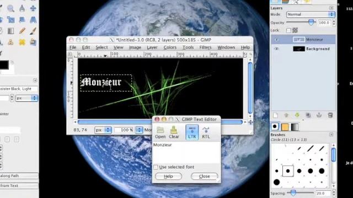Open the Filters menu

pyautogui.click(x=205, y=47)
